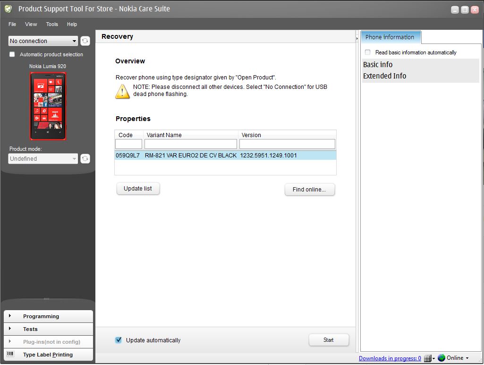Image resolution: width=484 pixels, height=365 pixels.
Task: Click the sidebar splitter grip handle
Action: (x=46, y=299)
